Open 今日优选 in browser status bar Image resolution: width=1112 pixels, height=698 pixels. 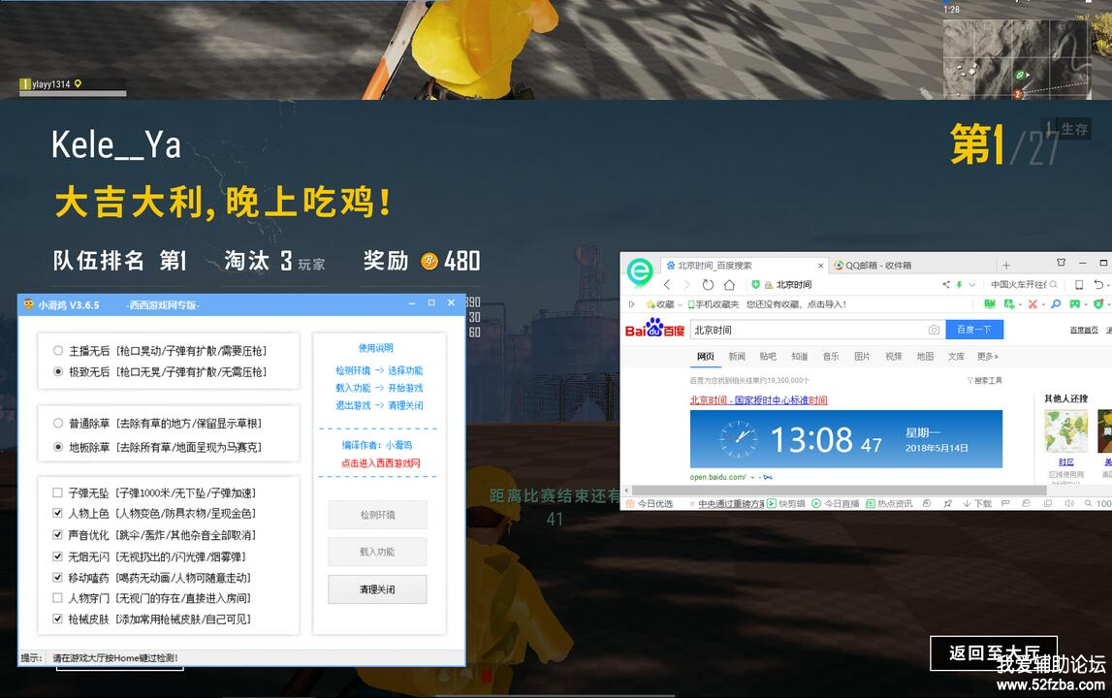tap(649, 504)
